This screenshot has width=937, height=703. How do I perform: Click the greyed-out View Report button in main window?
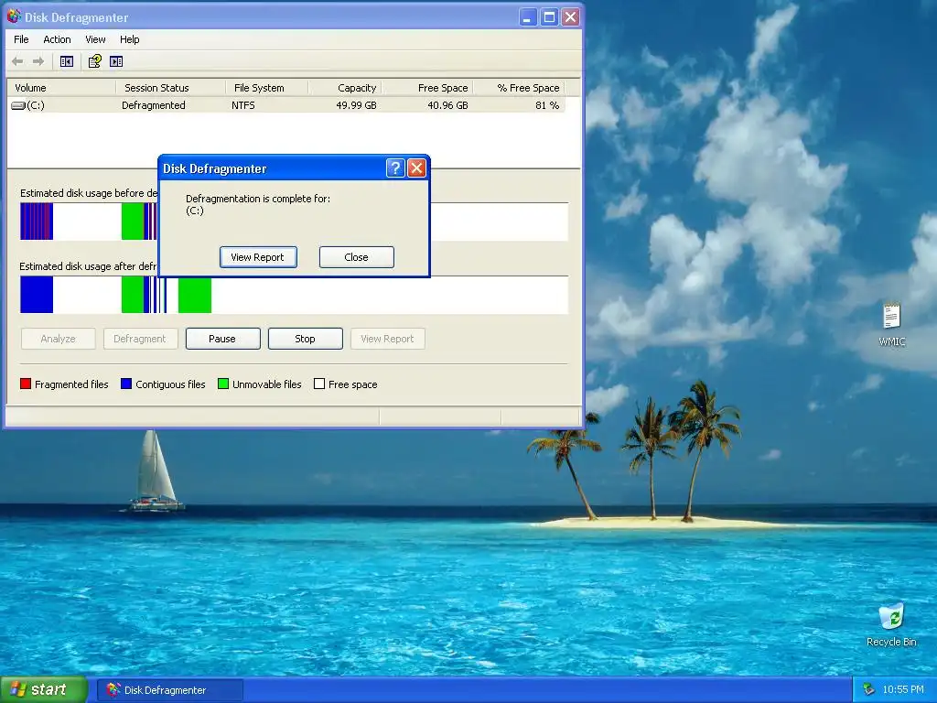[388, 339]
